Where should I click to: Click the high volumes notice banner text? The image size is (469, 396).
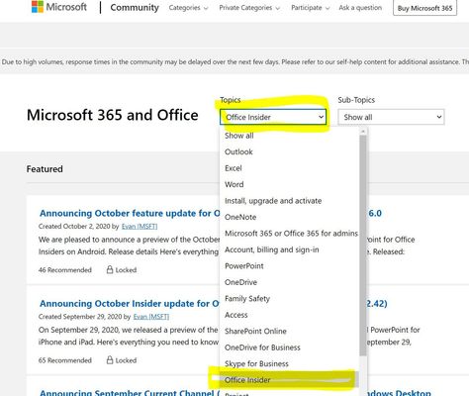click(x=234, y=62)
